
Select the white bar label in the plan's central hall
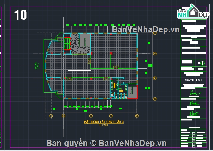coord(80,71)
